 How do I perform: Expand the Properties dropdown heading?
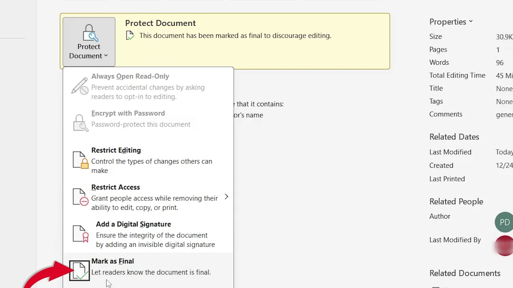451,22
